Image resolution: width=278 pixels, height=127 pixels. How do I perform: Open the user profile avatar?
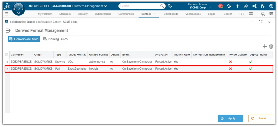(220, 6)
